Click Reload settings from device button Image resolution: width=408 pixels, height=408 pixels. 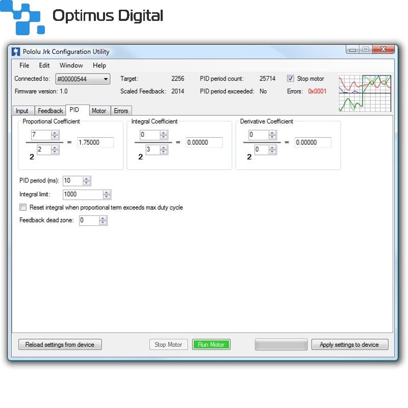(x=60, y=345)
